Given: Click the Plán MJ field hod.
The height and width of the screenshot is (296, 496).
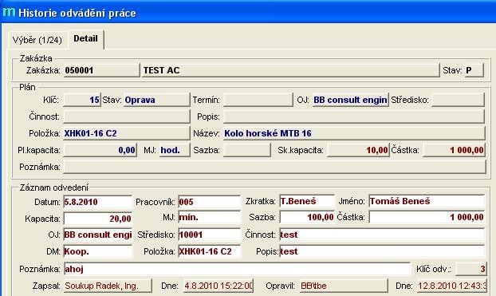Looking at the screenshot, I should [x=175, y=150].
